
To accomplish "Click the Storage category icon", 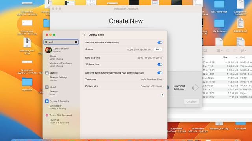I will pyautogui.click(x=47, y=73).
